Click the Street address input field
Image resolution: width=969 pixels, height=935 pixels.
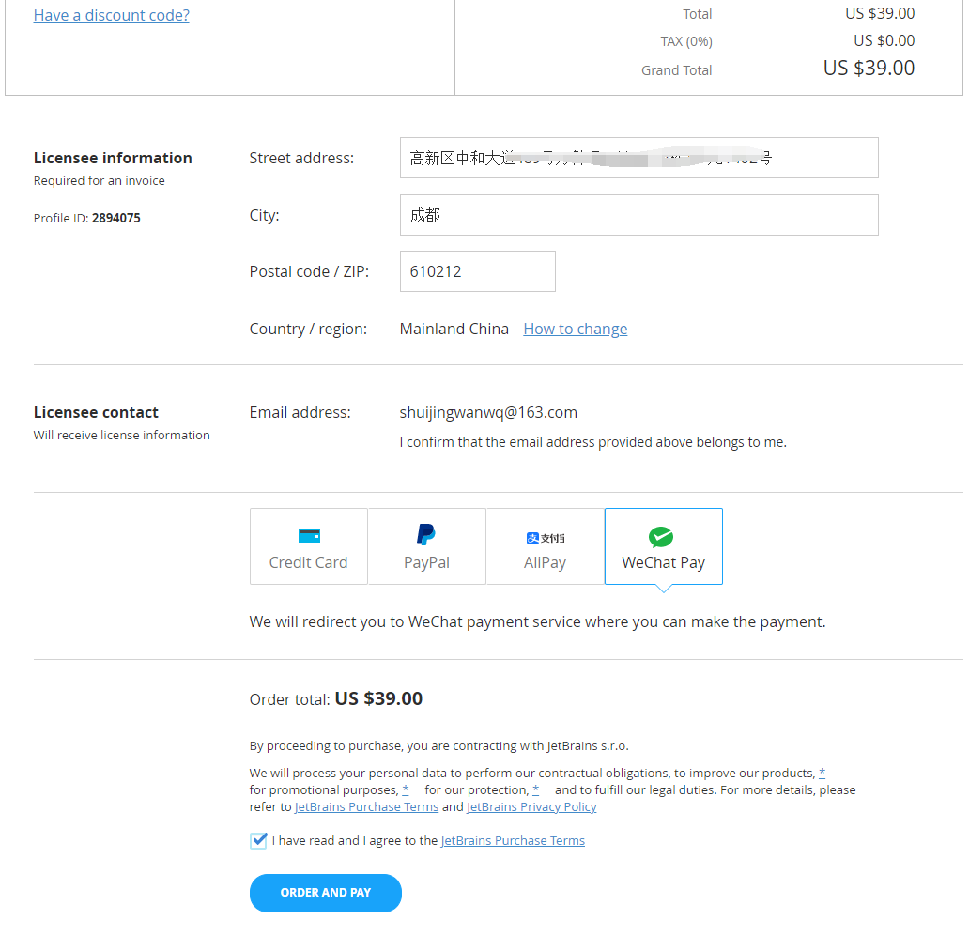tap(639, 158)
